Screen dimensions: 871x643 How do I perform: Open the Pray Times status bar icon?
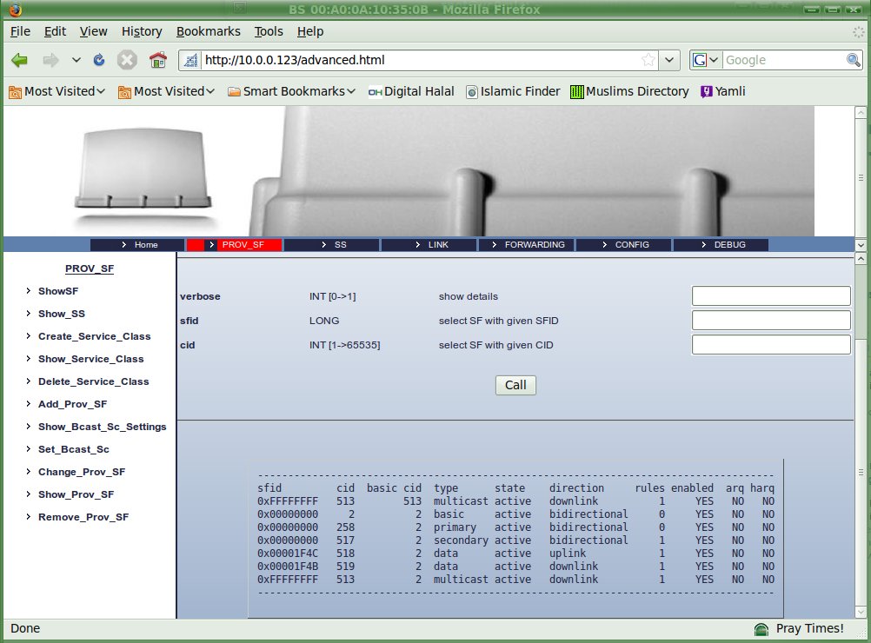point(761,628)
